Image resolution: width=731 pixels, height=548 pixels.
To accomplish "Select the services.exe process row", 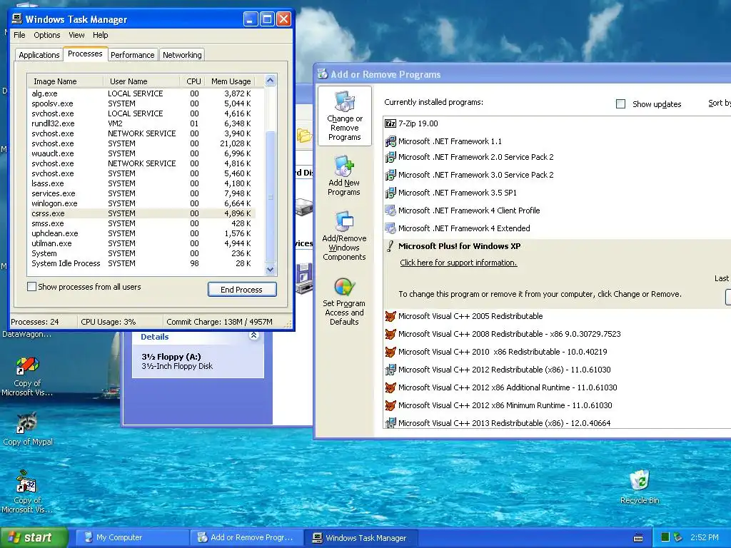I will (x=142, y=193).
